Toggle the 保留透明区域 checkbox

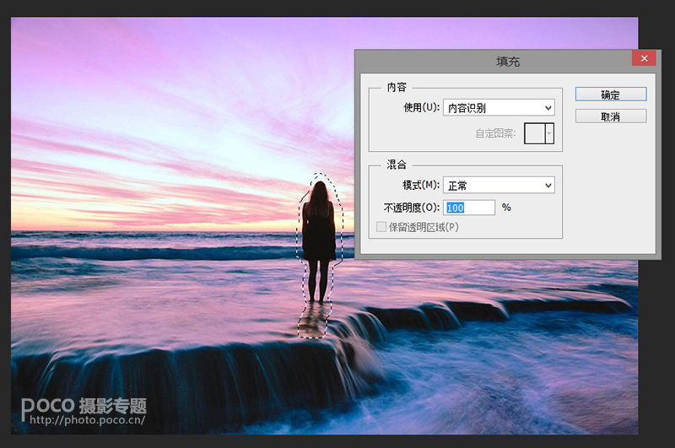coord(381,227)
